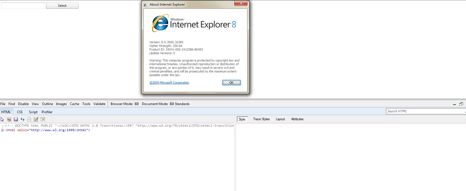Open the Disable menu
This screenshot has width=466, height=191.
23,104
